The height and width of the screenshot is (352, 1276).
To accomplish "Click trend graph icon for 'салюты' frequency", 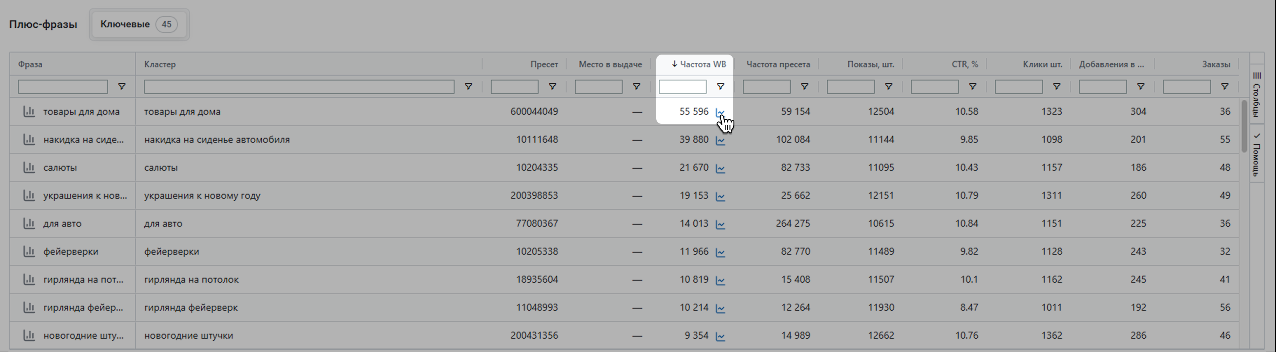I will click(x=720, y=168).
